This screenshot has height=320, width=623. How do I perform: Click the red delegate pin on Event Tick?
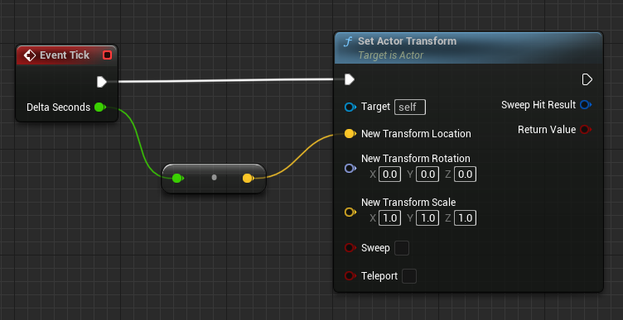107,55
